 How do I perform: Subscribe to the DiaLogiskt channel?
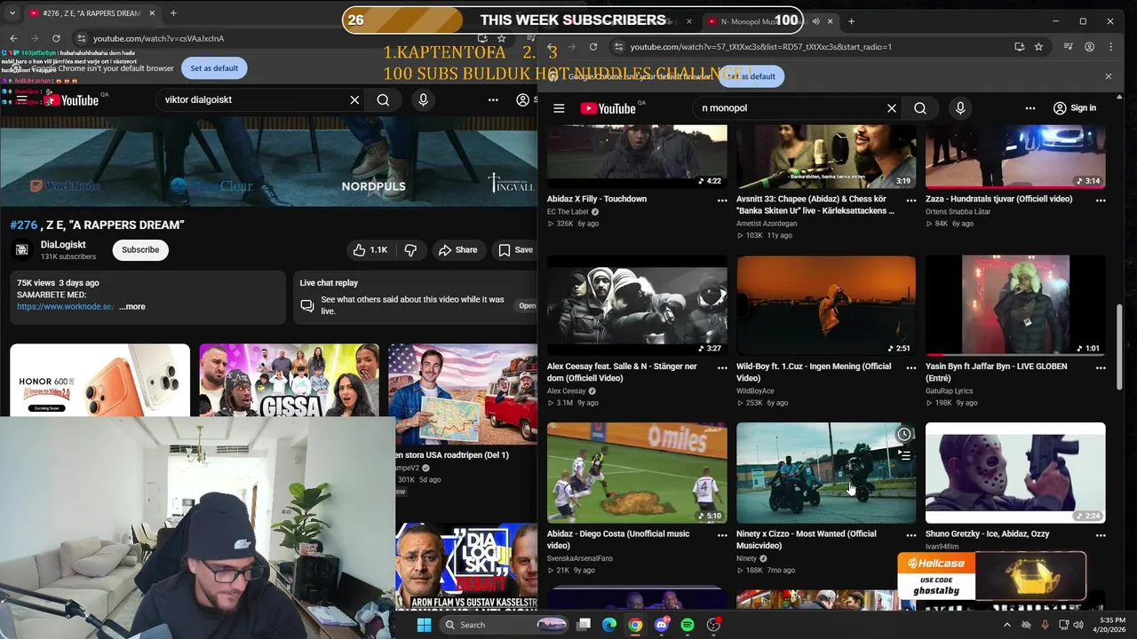140,250
